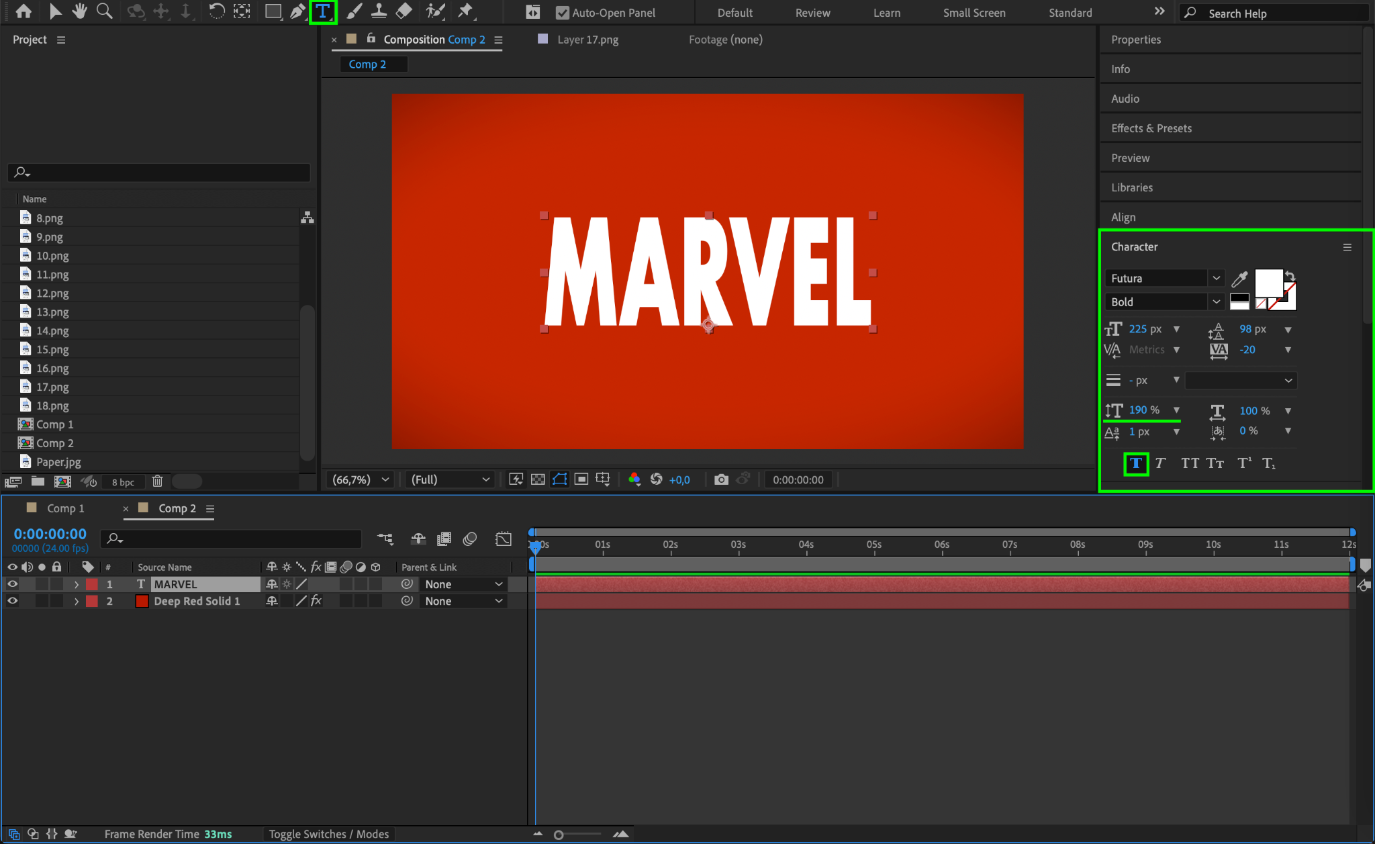The image size is (1375, 844).
Task: Pick the Brush tool
Action: 354,11
